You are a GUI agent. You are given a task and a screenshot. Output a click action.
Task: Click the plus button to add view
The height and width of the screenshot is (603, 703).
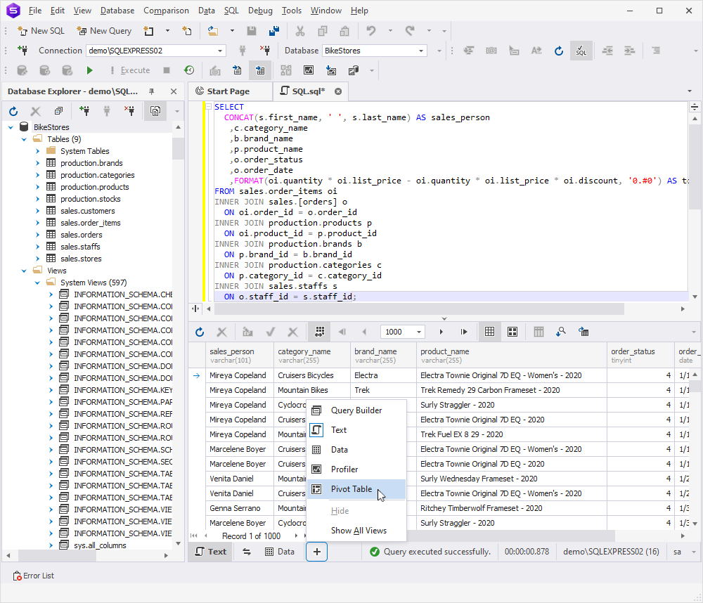click(x=316, y=552)
